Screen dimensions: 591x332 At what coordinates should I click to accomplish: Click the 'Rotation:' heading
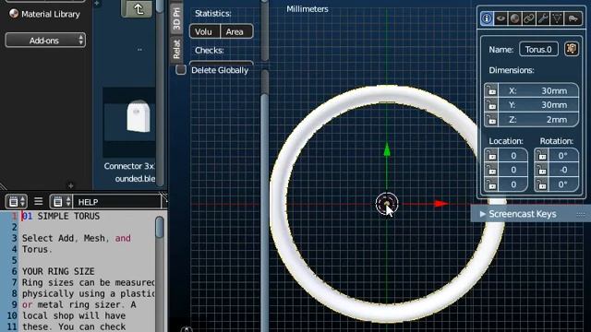click(556, 141)
